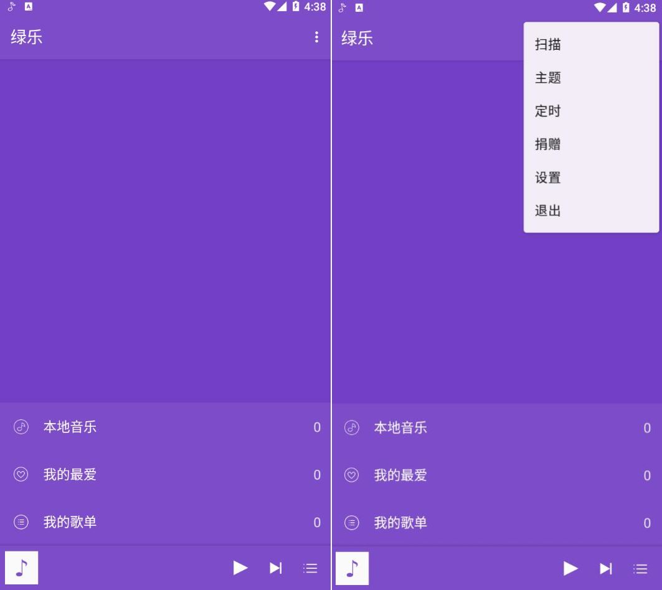
Task: Open the 本地音乐 local music list
Action: [69, 427]
